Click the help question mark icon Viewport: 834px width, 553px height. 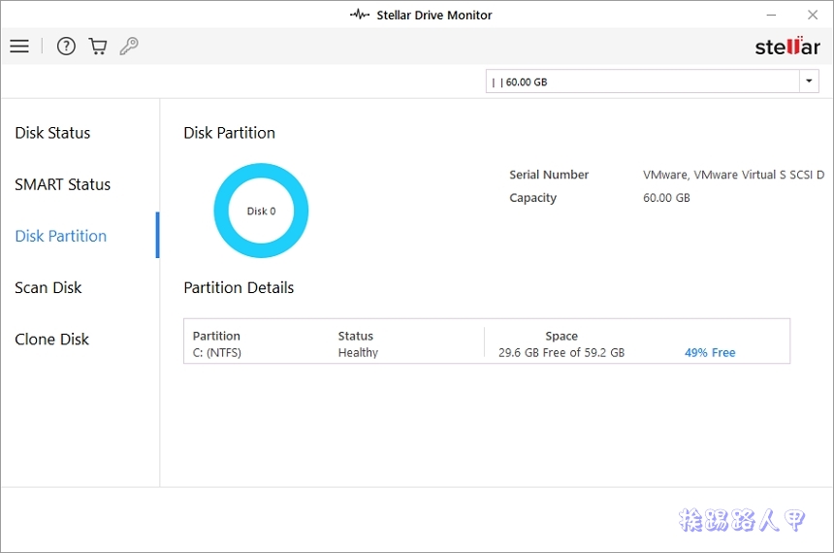[66, 47]
